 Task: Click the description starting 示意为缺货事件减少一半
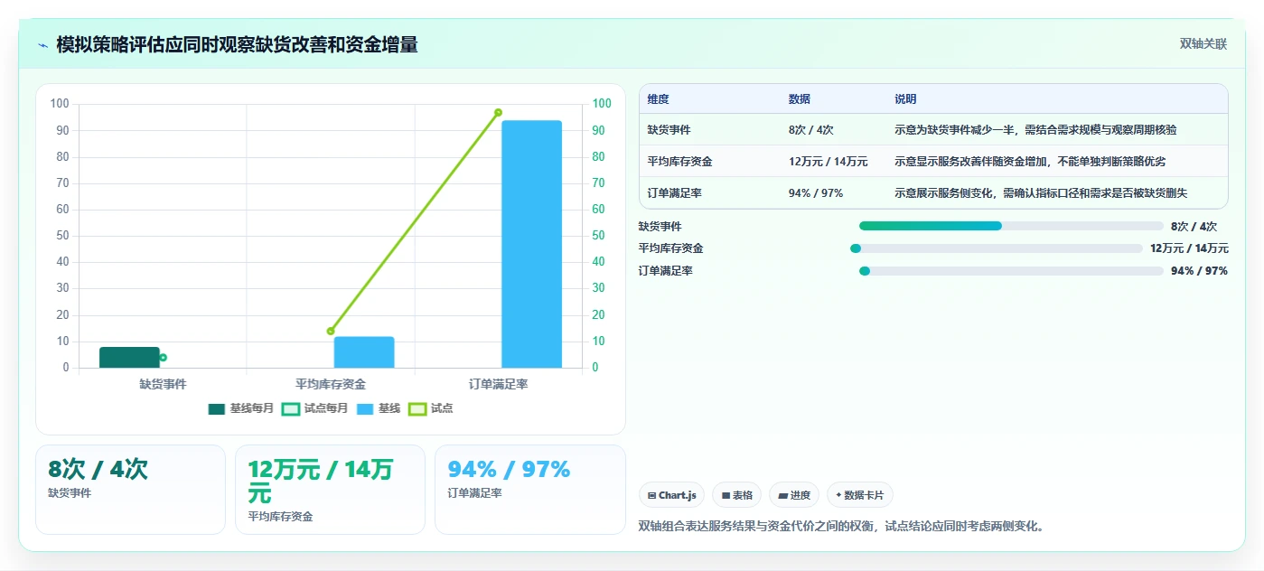[1035, 130]
